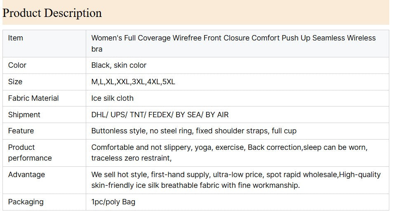Select the Fabric Material label
Image resolution: width=393 pixels, height=213 pixels.
click(33, 98)
